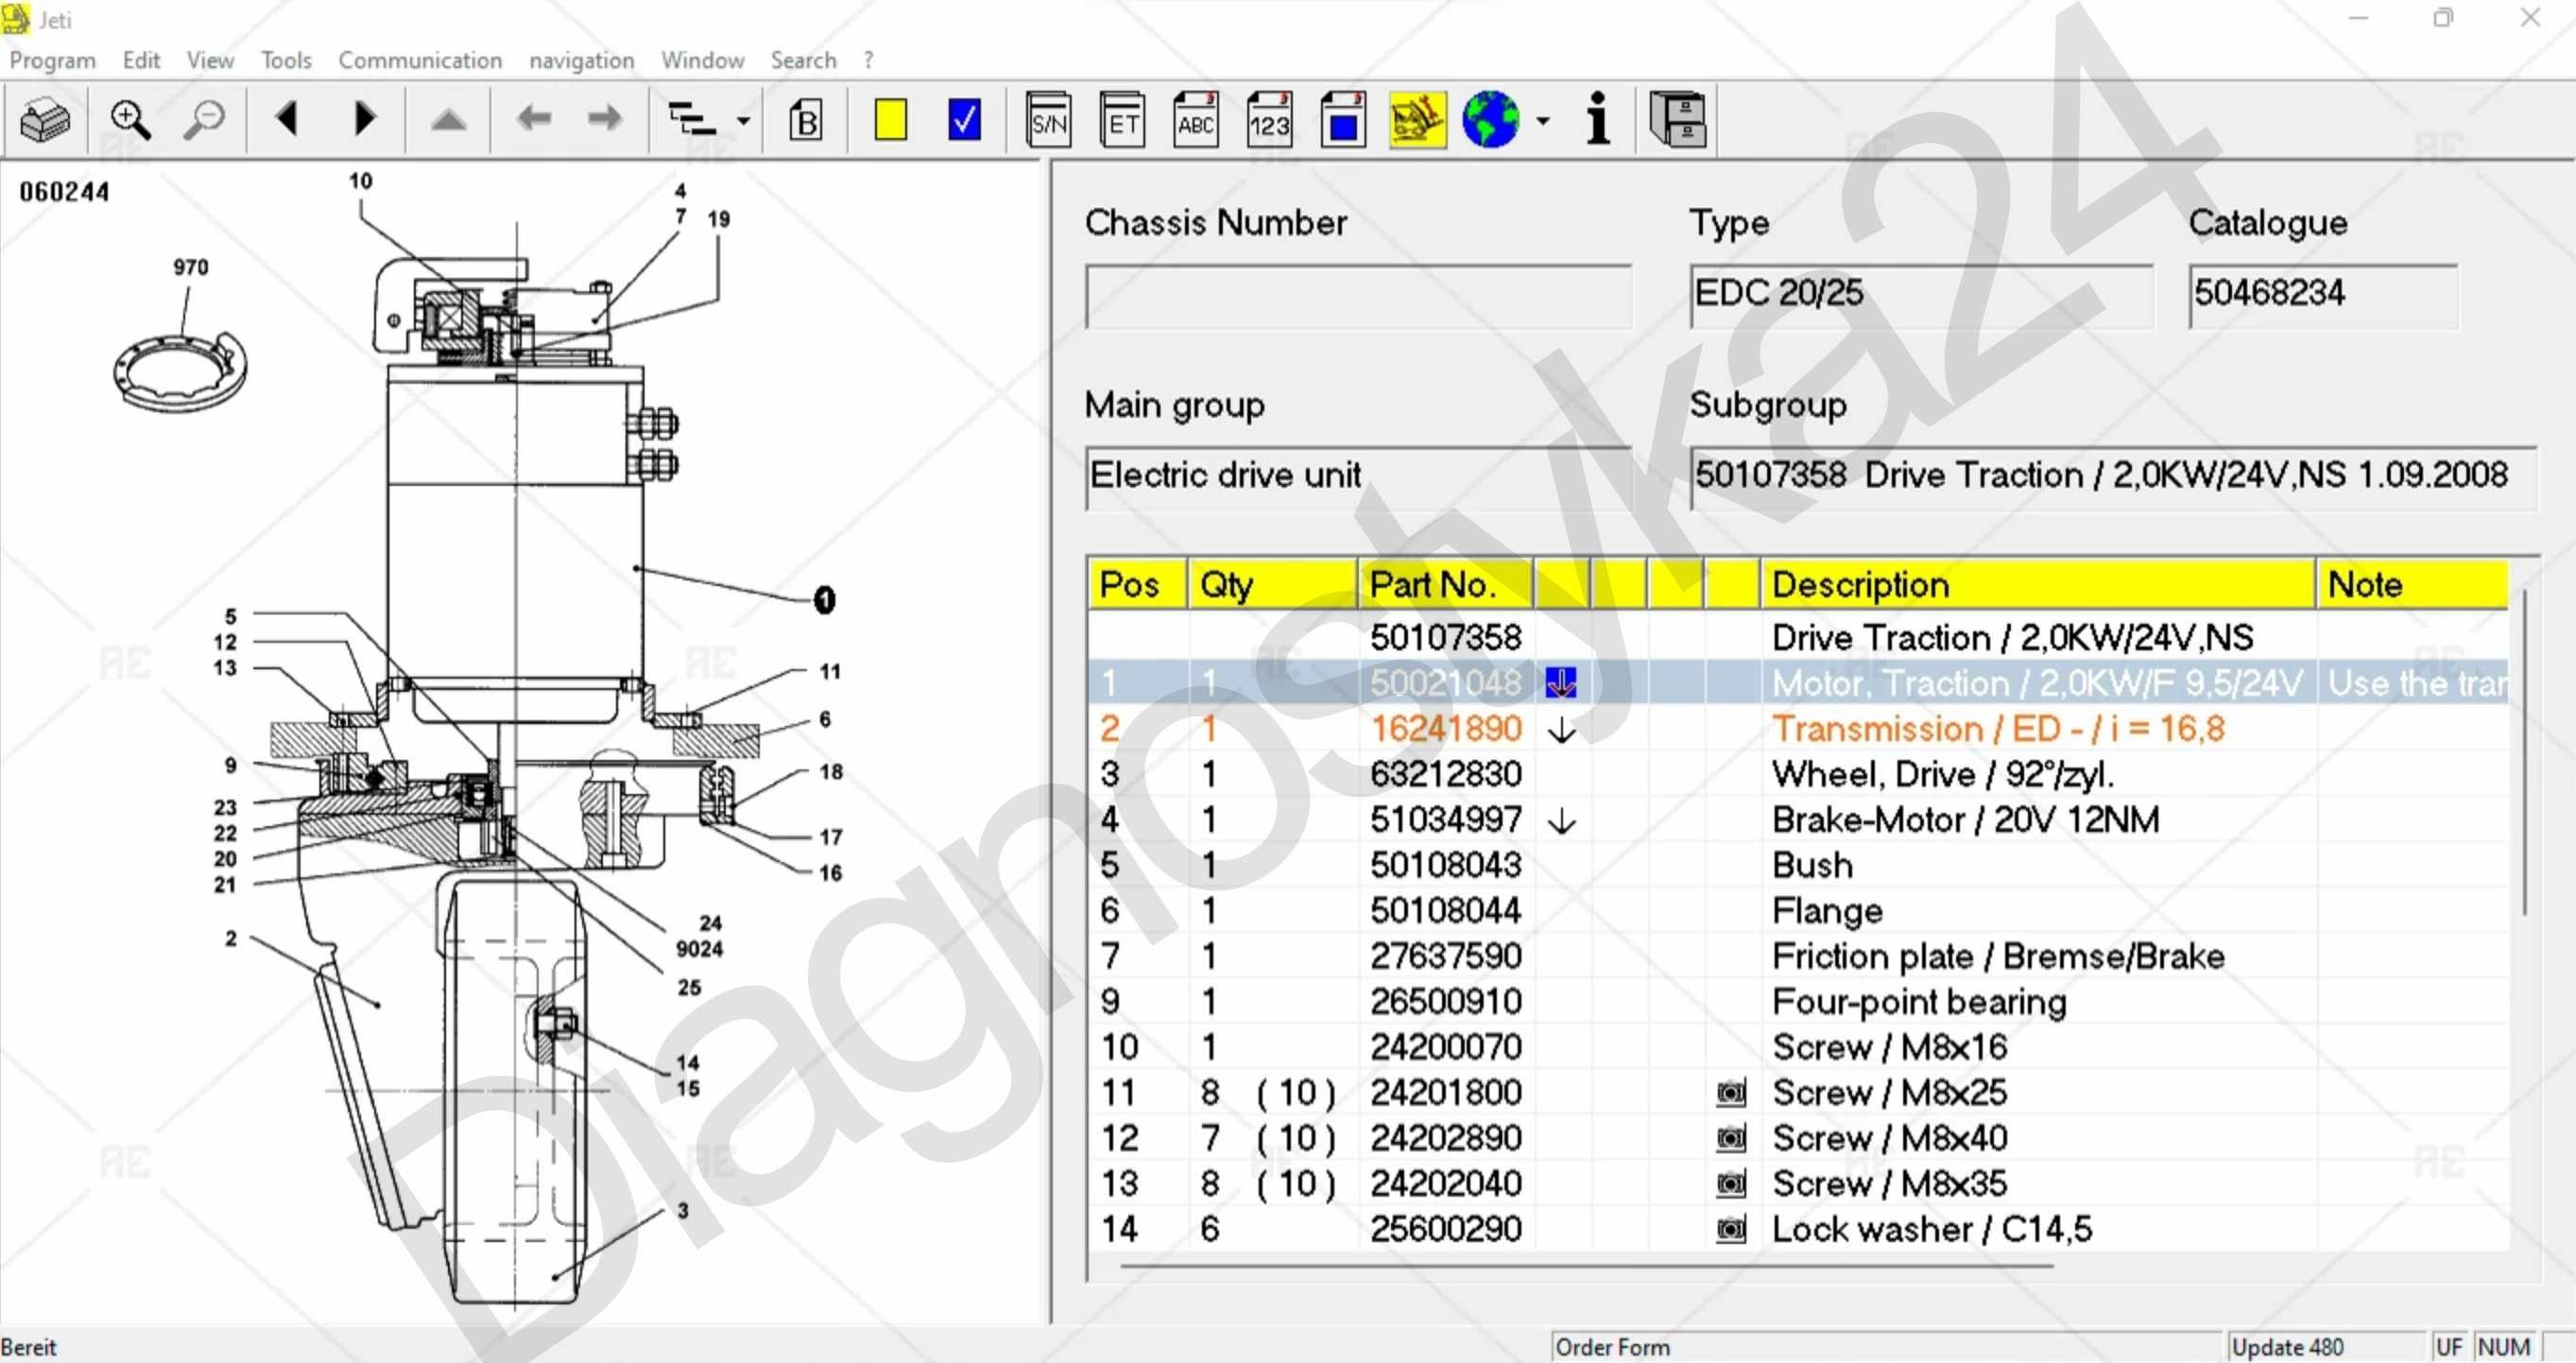Open the Communication menu
This screenshot has height=1363, width=2576.
(421, 58)
